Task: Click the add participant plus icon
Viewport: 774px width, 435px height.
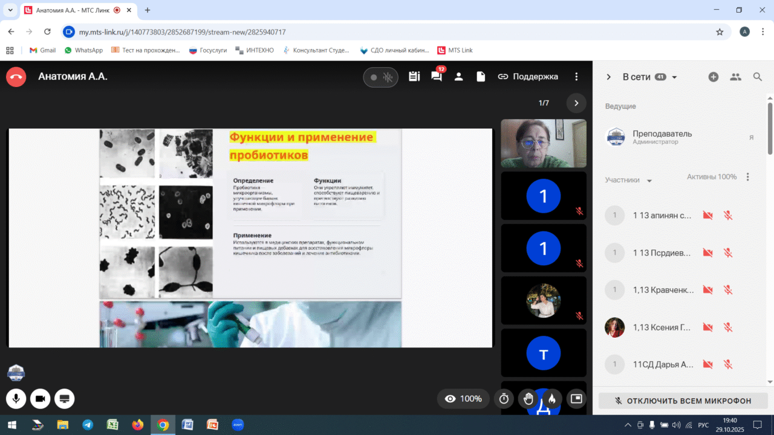Action: (x=714, y=77)
